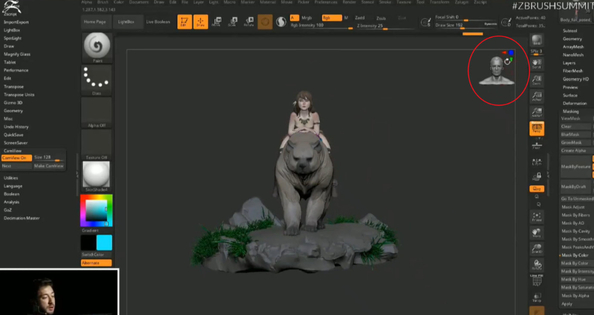Expand the Mask By Cavity section
Viewport: 594px width, 315px height.
tap(576, 231)
